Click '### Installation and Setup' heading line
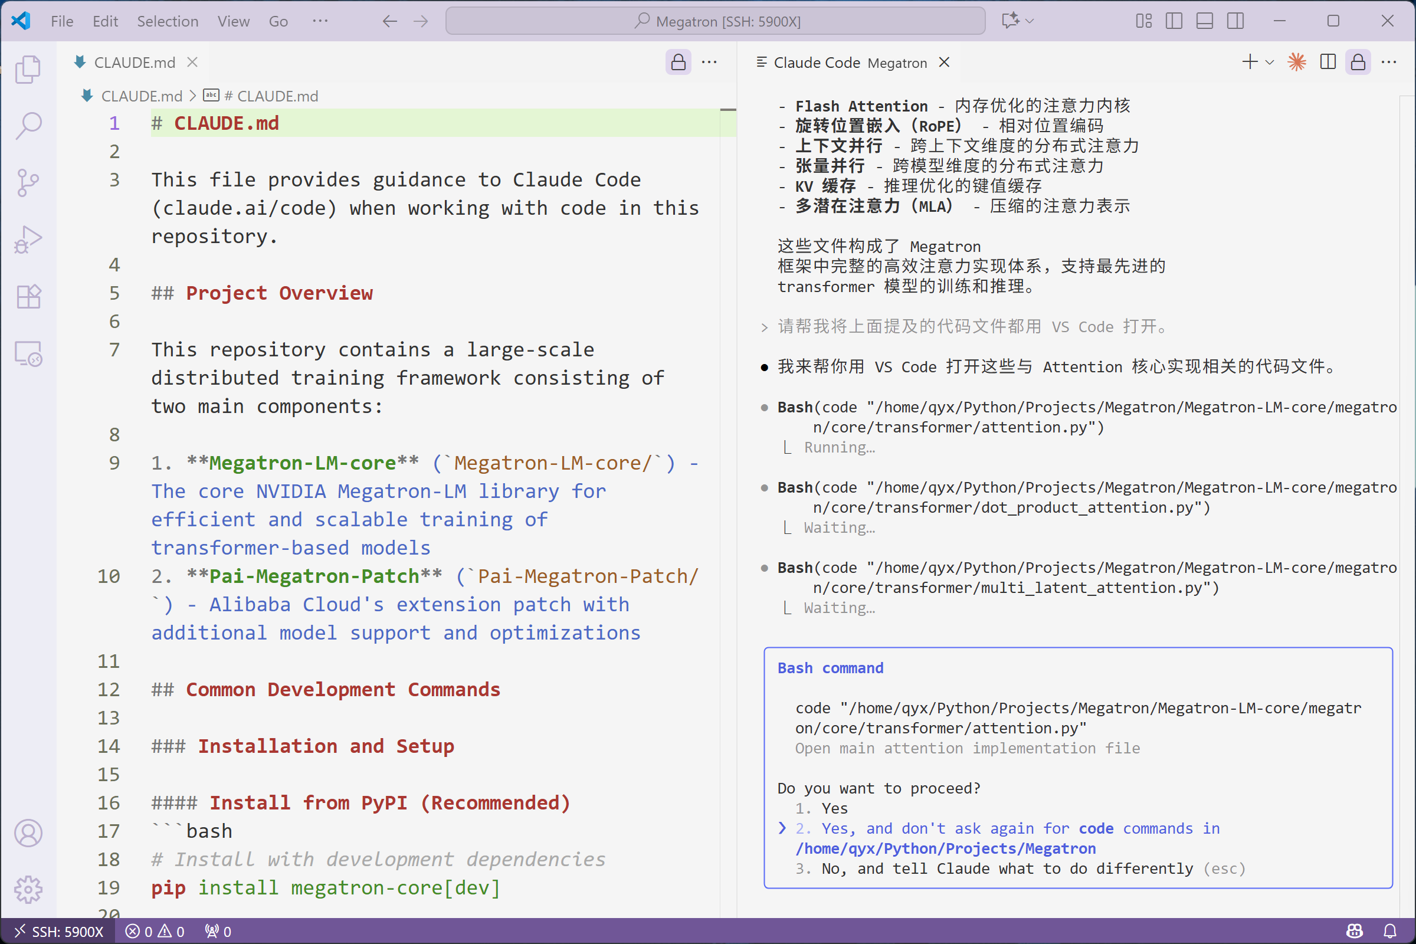The width and height of the screenshot is (1416, 944). [x=303, y=746]
